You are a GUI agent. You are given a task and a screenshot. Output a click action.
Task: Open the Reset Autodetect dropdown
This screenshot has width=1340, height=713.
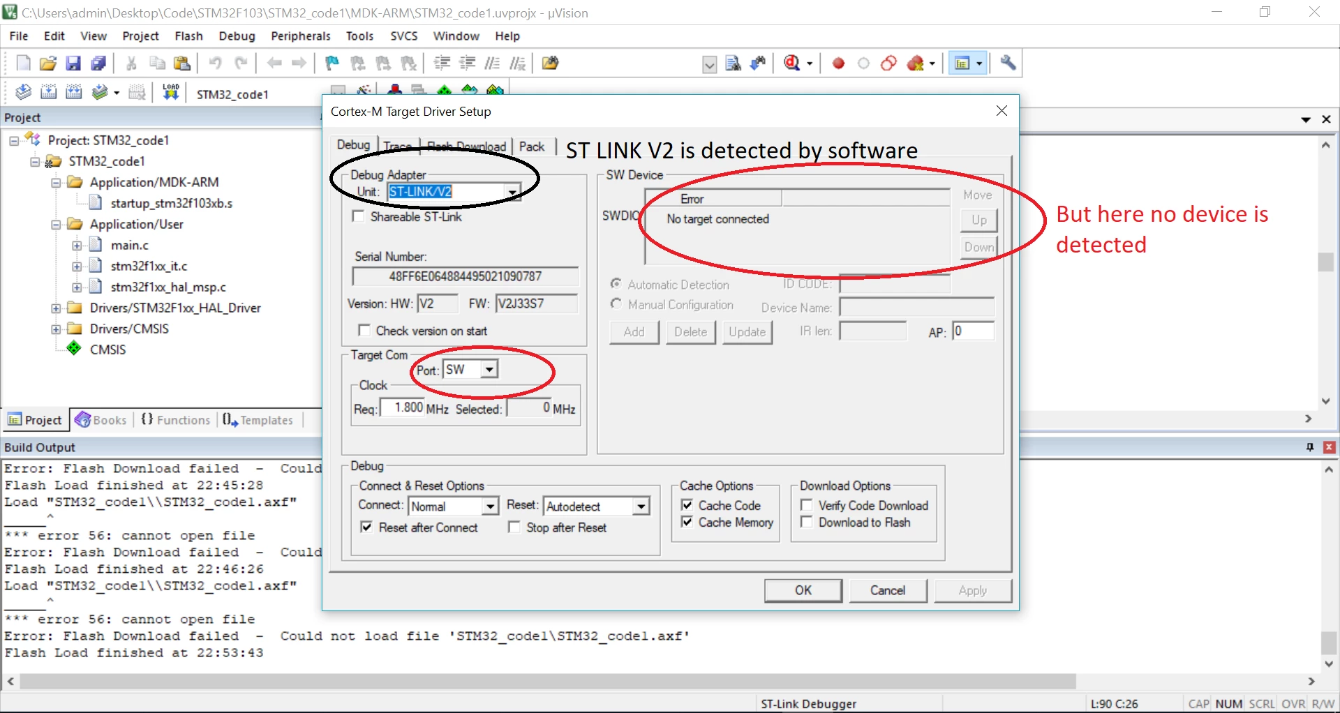641,506
